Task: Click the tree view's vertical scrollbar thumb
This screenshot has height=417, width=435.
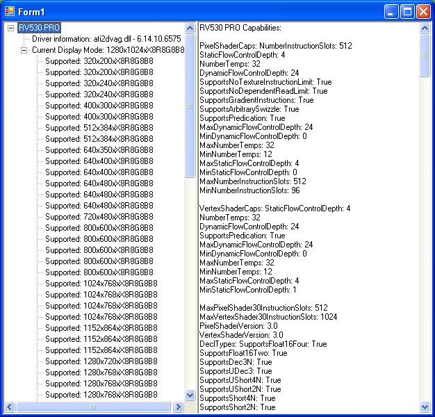Action: (190, 104)
